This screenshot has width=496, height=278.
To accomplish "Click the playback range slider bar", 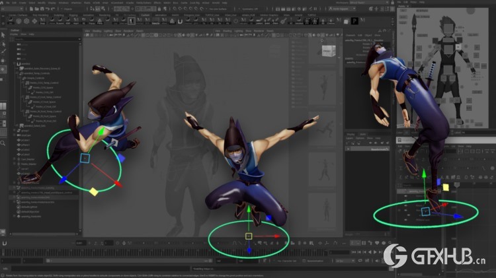I will [129, 261].
